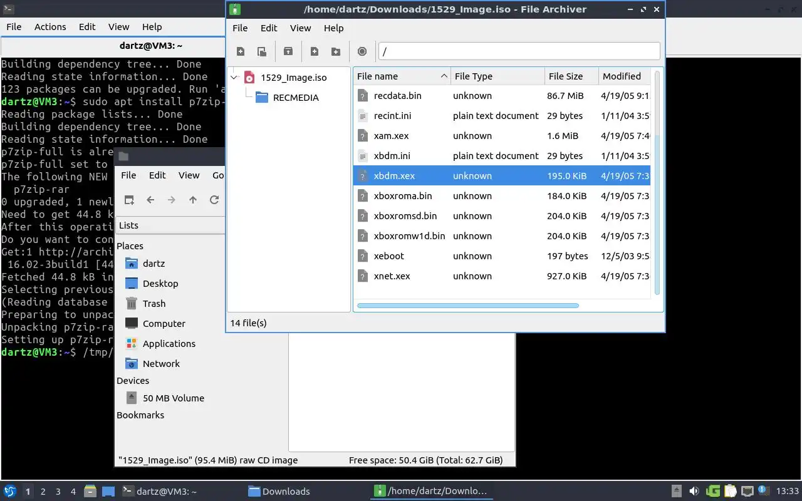This screenshot has width=802, height=501.
Task: Open Actions menu in the terminal window
Action: click(x=50, y=27)
